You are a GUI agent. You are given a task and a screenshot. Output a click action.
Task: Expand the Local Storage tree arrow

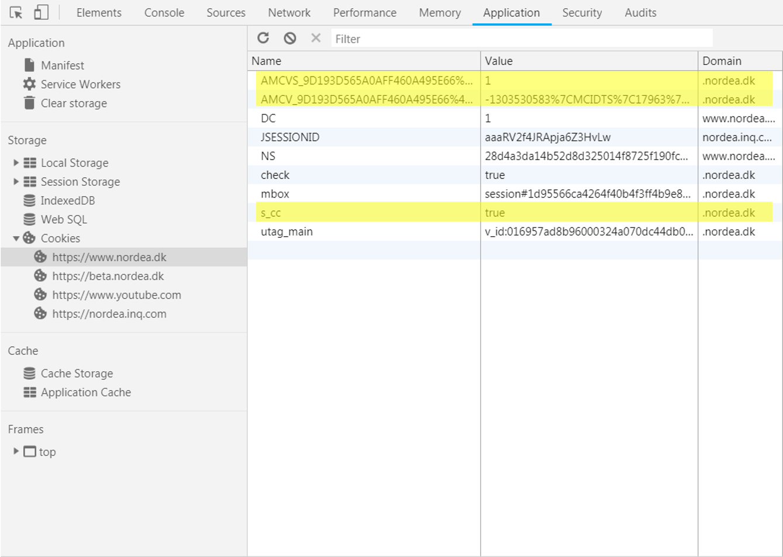16,162
